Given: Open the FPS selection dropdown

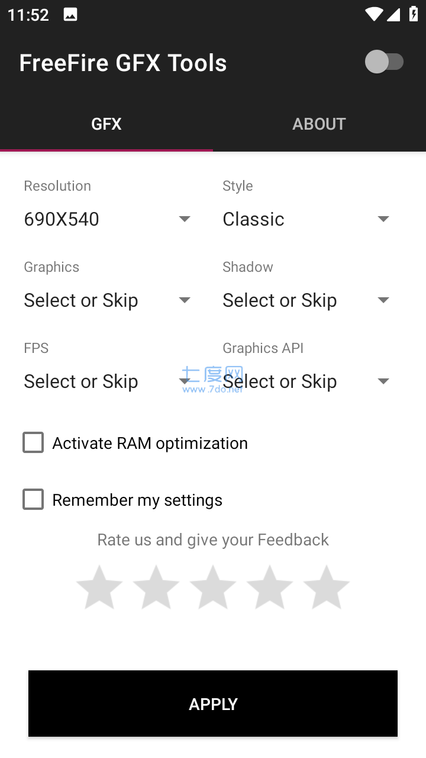Looking at the screenshot, I should (109, 381).
